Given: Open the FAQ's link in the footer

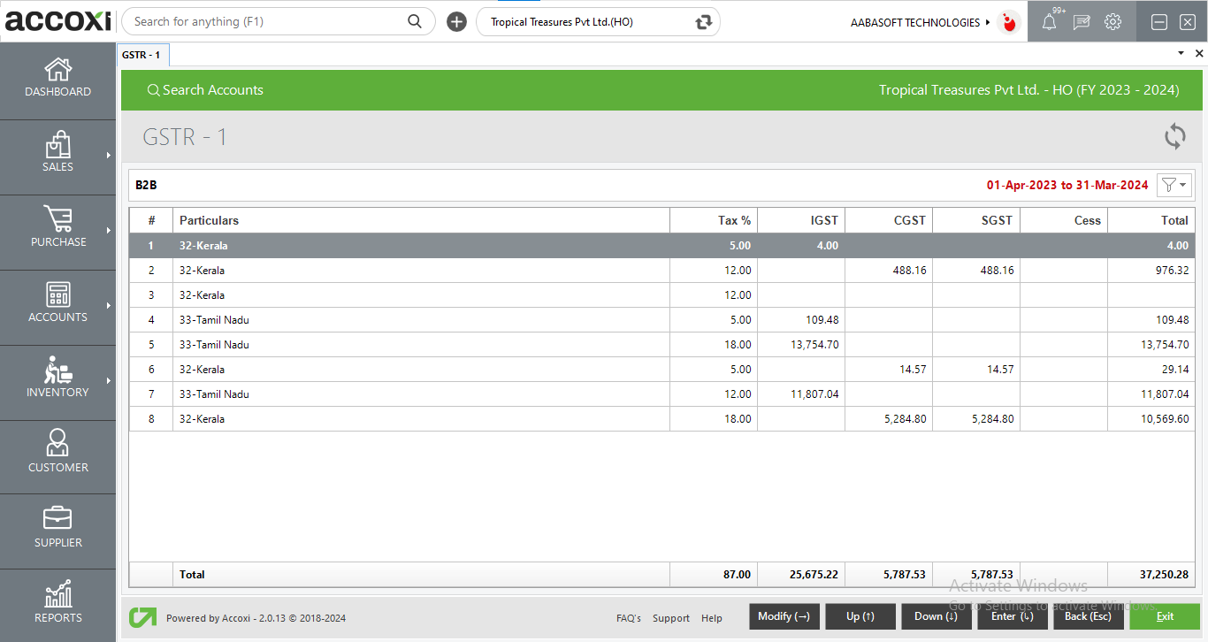Looking at the screenshot, I should point(628,618).
